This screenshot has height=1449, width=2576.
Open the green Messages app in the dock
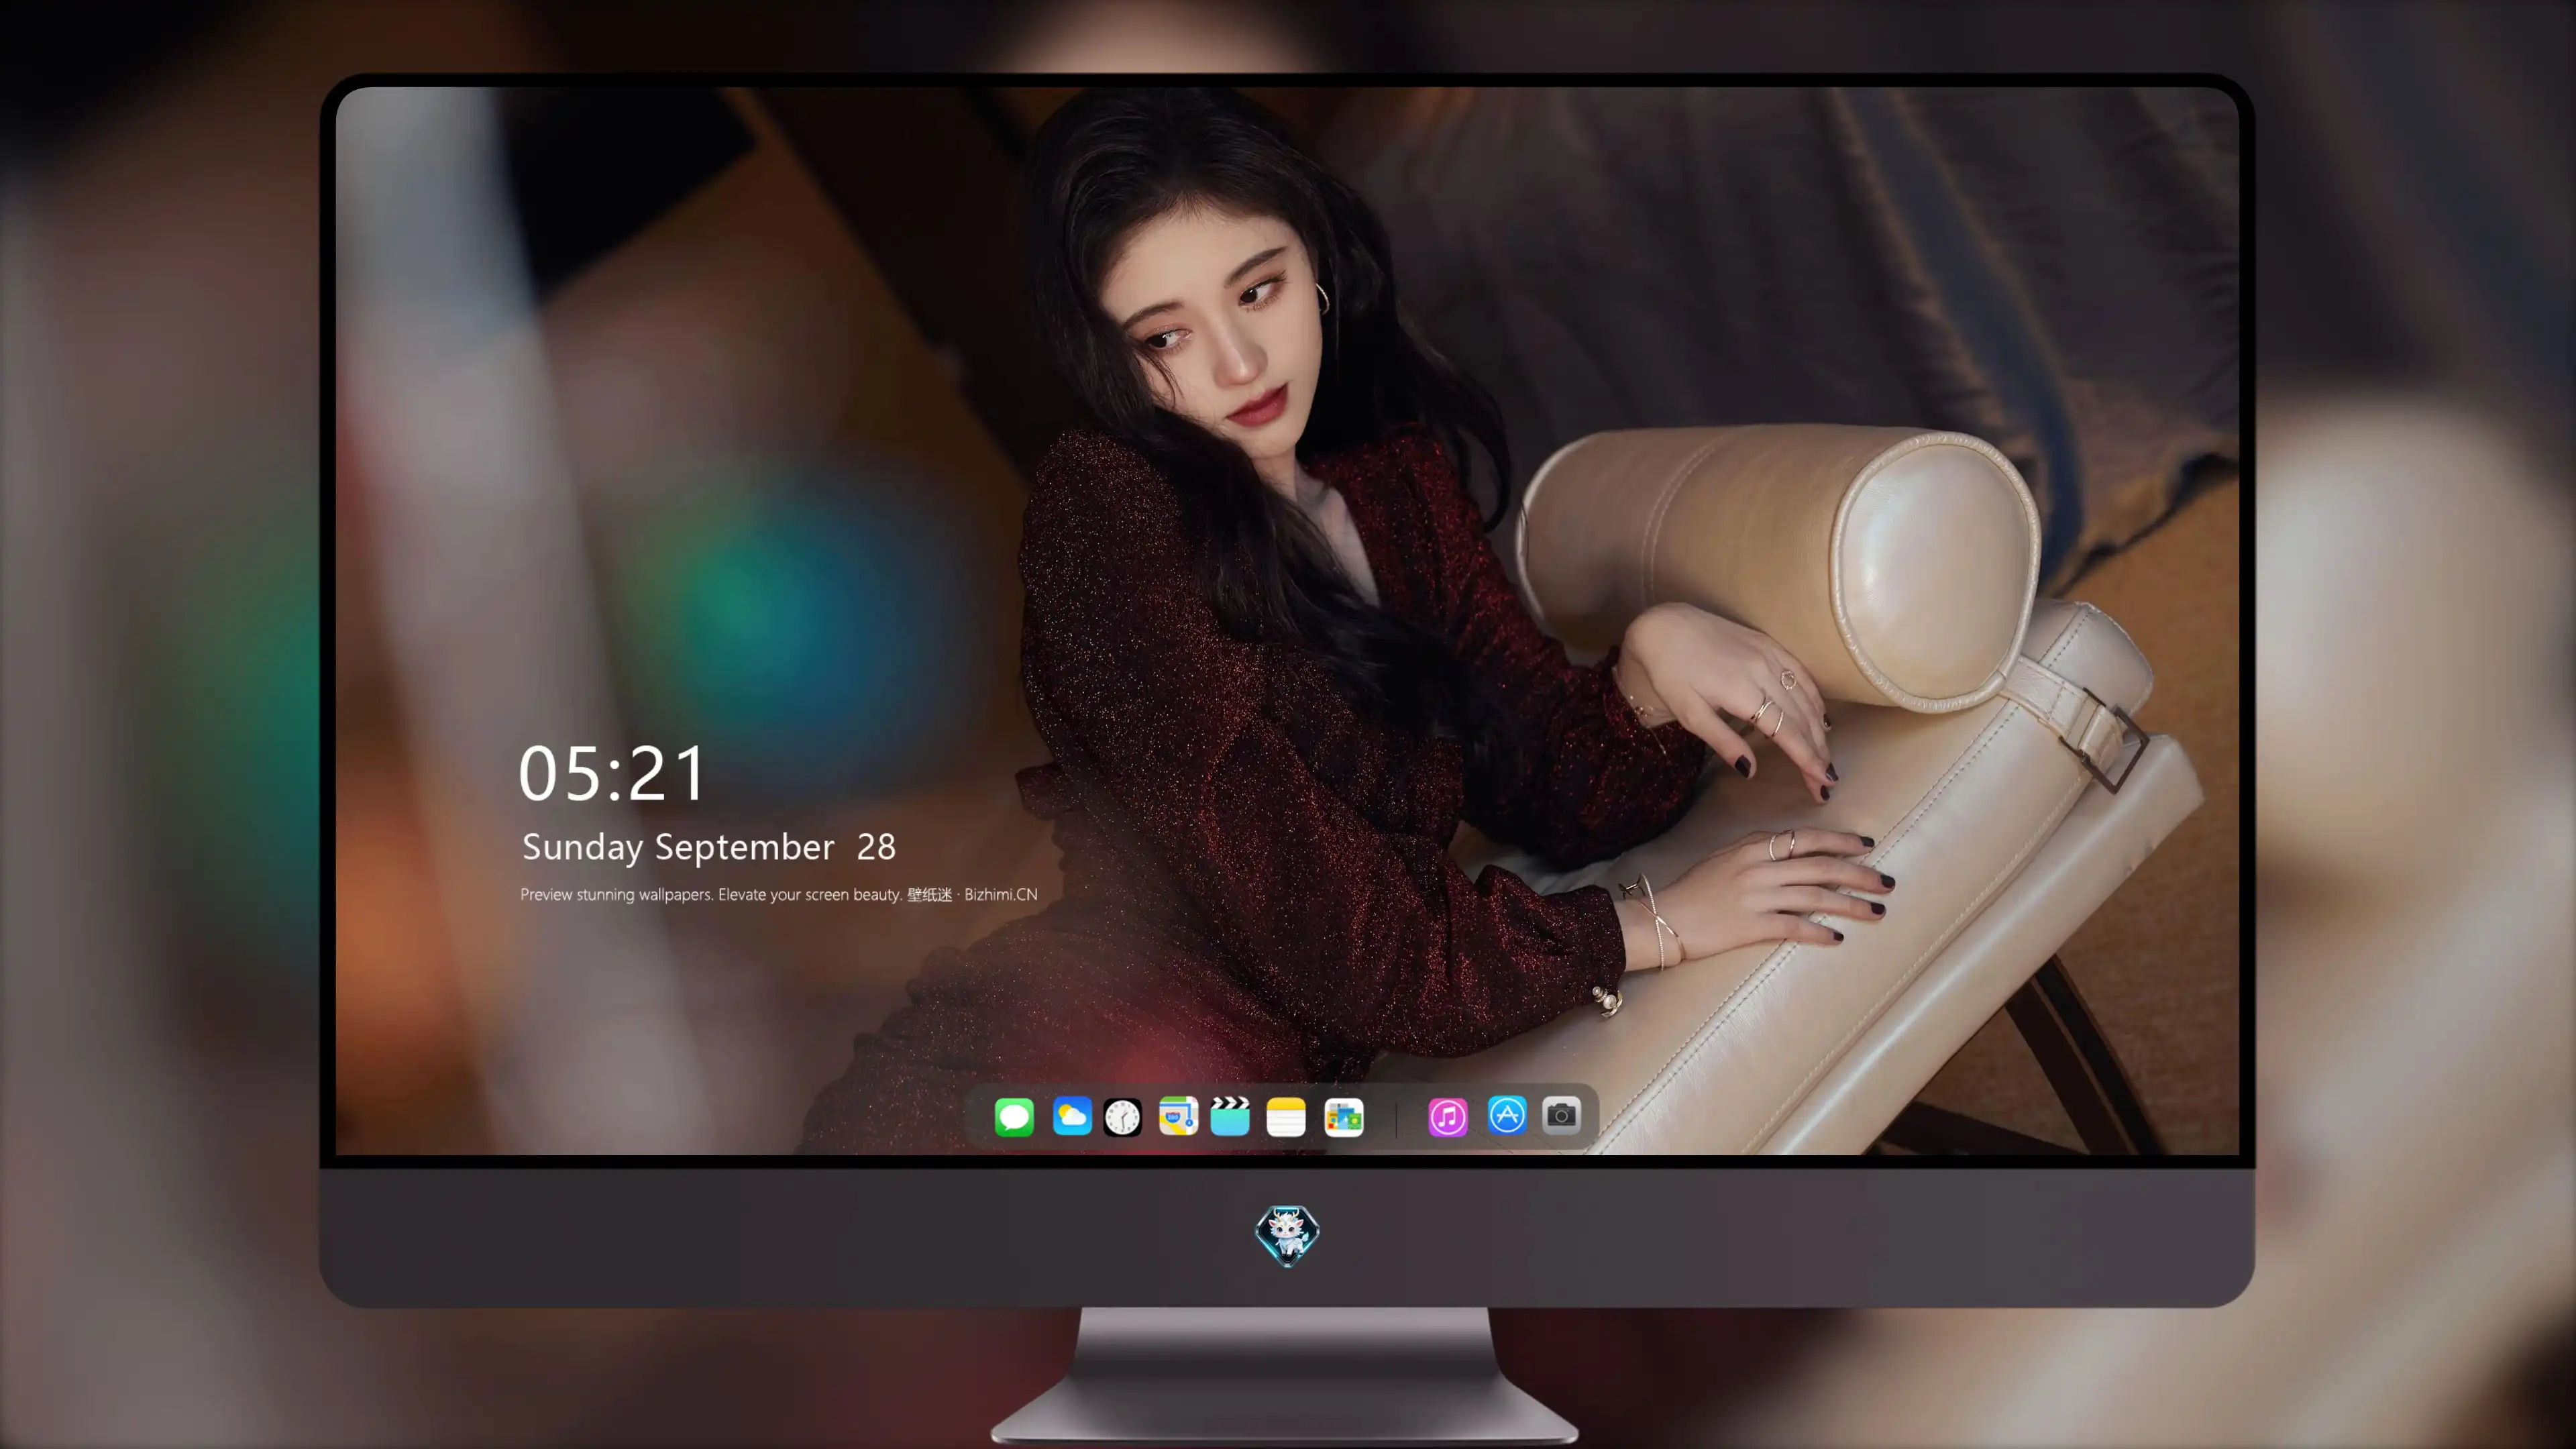pyautogui.click(x=1014, y=1117)
